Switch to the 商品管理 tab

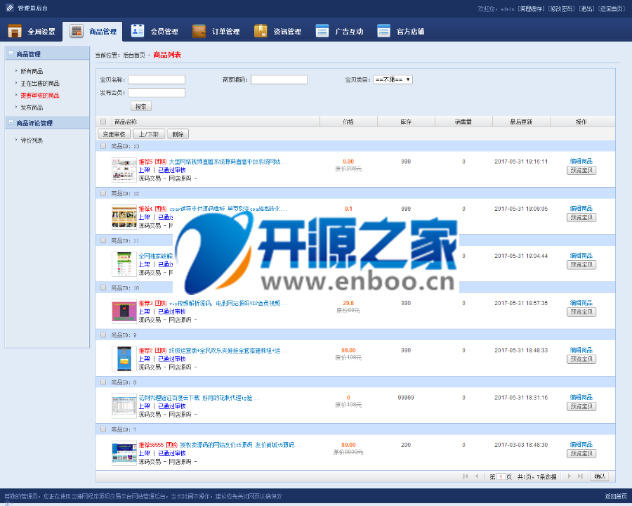[92, 31]
